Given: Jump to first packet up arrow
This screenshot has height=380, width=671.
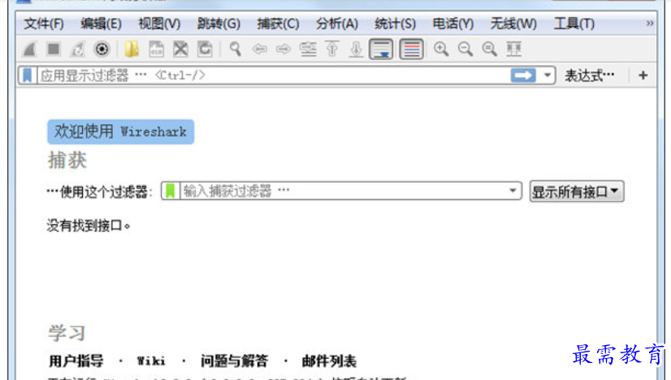Looking at the screenshot, I should (x=332, y=50).
